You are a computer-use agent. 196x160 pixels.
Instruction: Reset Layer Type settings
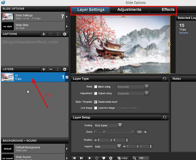tap(164, 78)
